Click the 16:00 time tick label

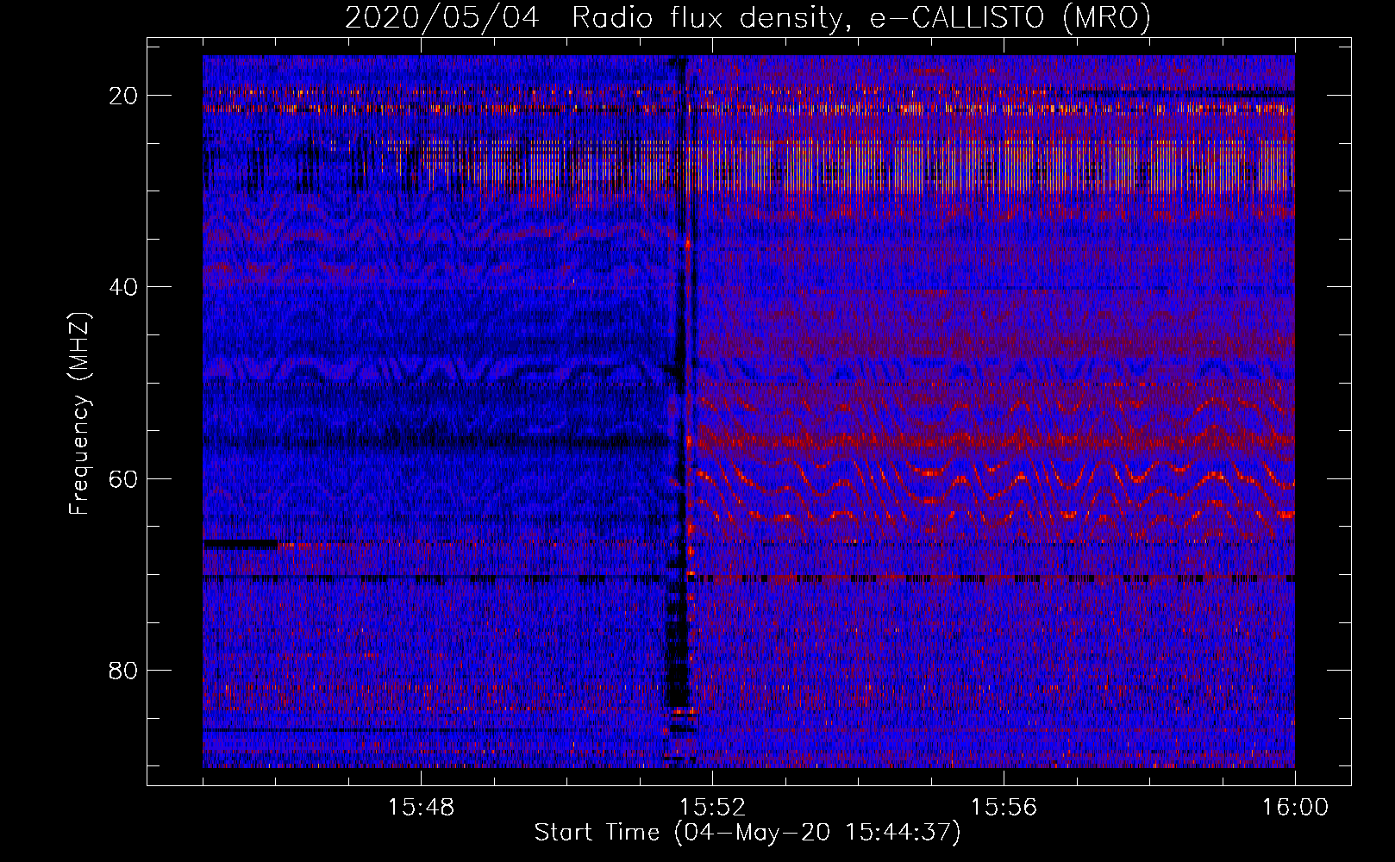(x=1295, y=808)
